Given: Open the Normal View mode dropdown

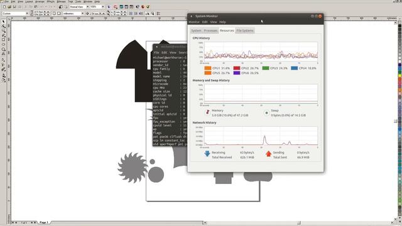Looking at the screenshot, I should (x=87, y=7).
